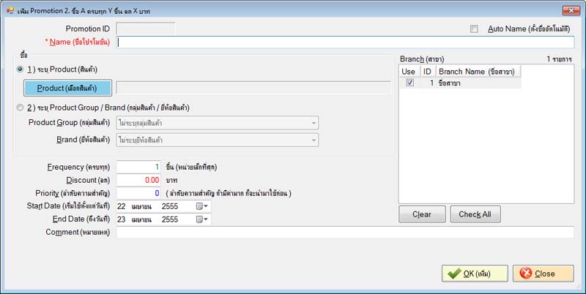Click the red X icon on Close button
Viewport: 586px width, 294px height.
tap(525, 274)
